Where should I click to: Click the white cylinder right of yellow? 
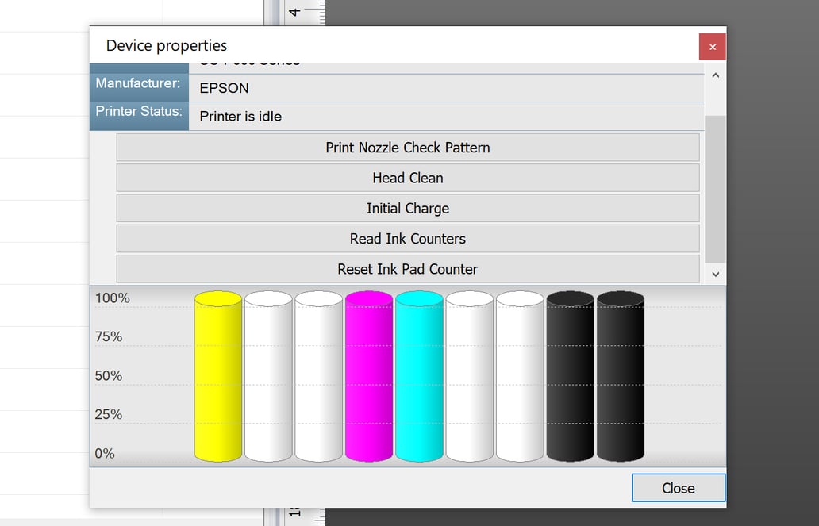point(268,377)
